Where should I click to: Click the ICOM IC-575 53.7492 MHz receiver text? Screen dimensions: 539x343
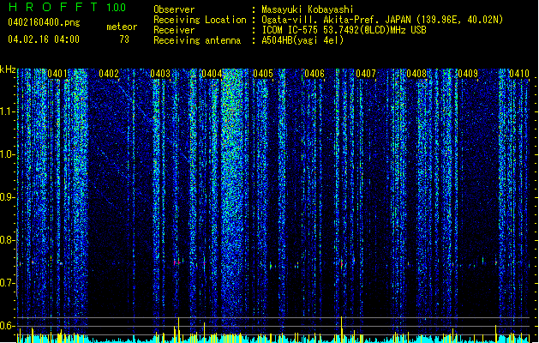click(344, 30)
